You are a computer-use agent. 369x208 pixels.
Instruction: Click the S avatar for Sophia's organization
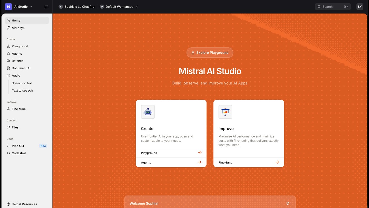click(x=61, y=7)
